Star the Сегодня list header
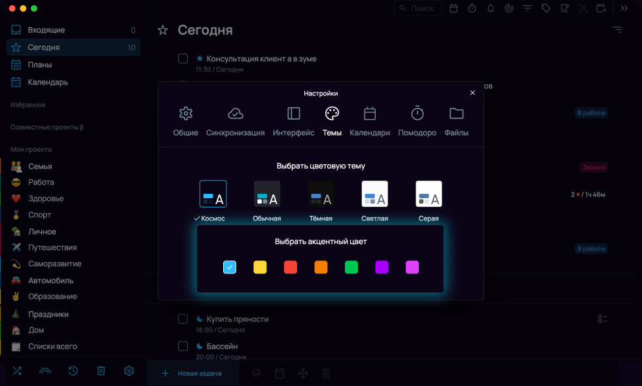This screenshot has height=386, width=642. point(163,30)
